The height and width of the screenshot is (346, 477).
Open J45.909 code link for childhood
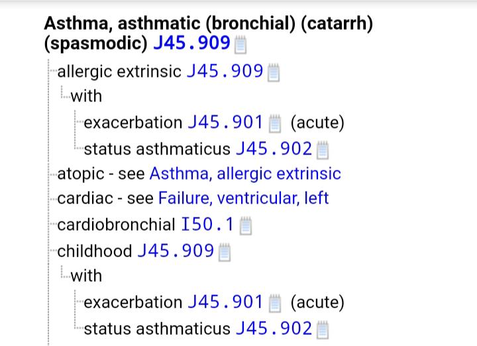tap(176, 251)
